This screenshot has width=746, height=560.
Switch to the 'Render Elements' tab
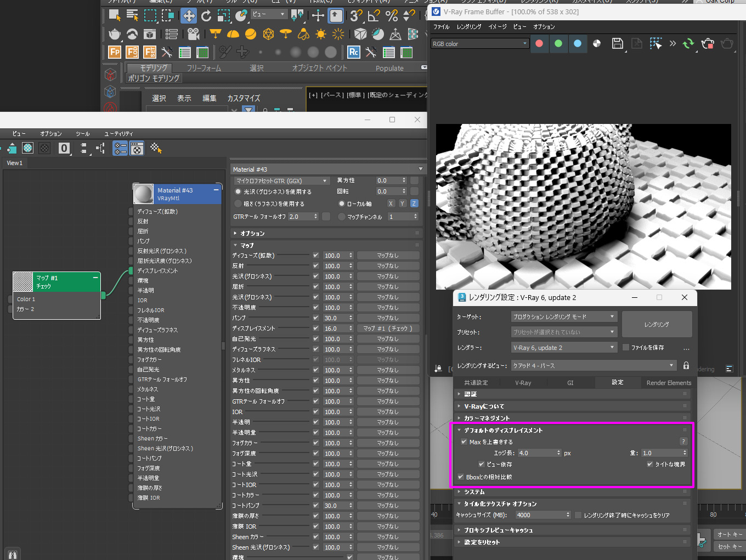pos(669,383)
